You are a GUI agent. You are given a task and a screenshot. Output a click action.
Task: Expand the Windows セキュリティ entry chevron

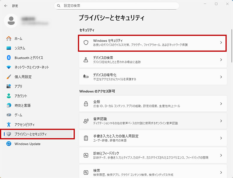tap(220, 43)
